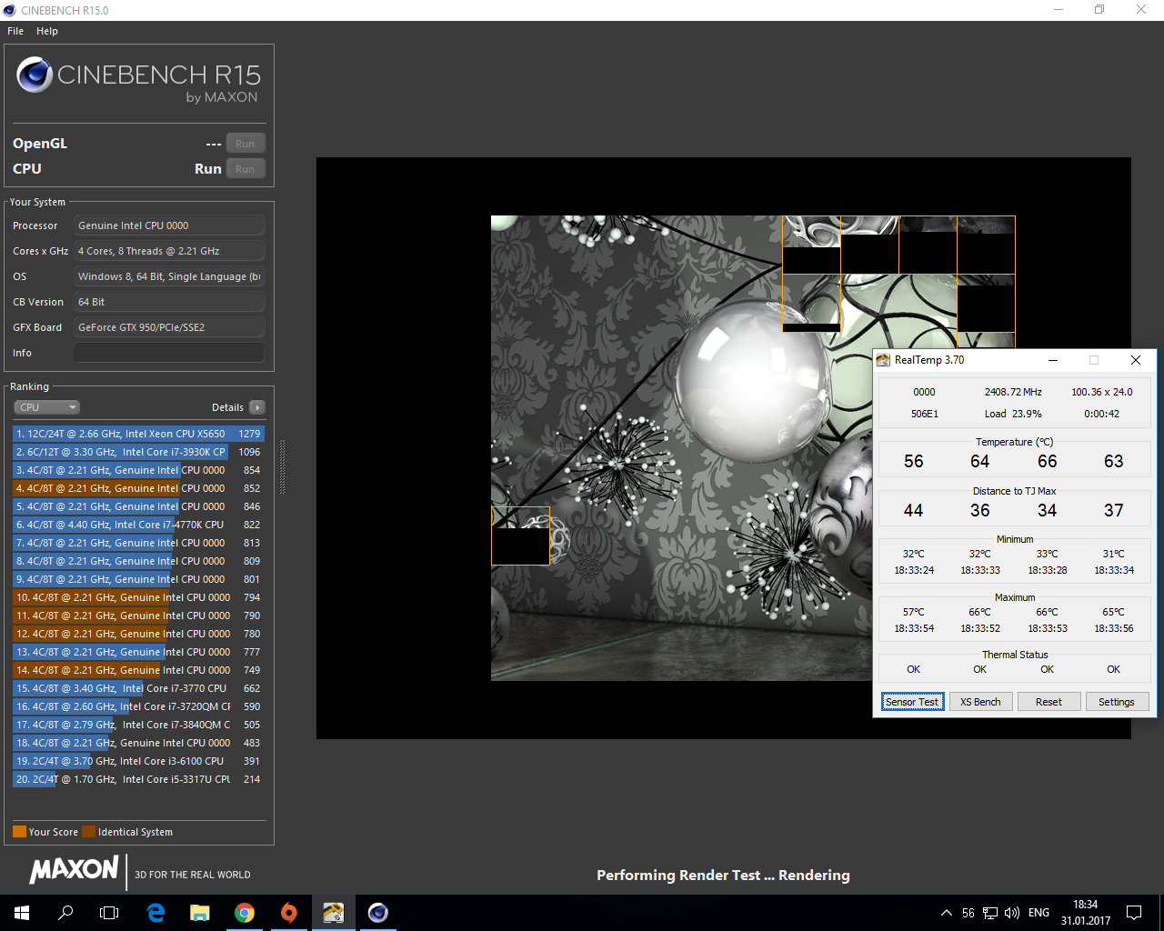The height and width of the screenshot is (931, 1164).
Task: Open Microsoft Edge from the taskbar
Action: pos(156,913)
